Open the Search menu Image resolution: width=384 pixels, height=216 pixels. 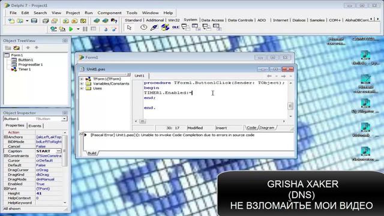[40, 13]
